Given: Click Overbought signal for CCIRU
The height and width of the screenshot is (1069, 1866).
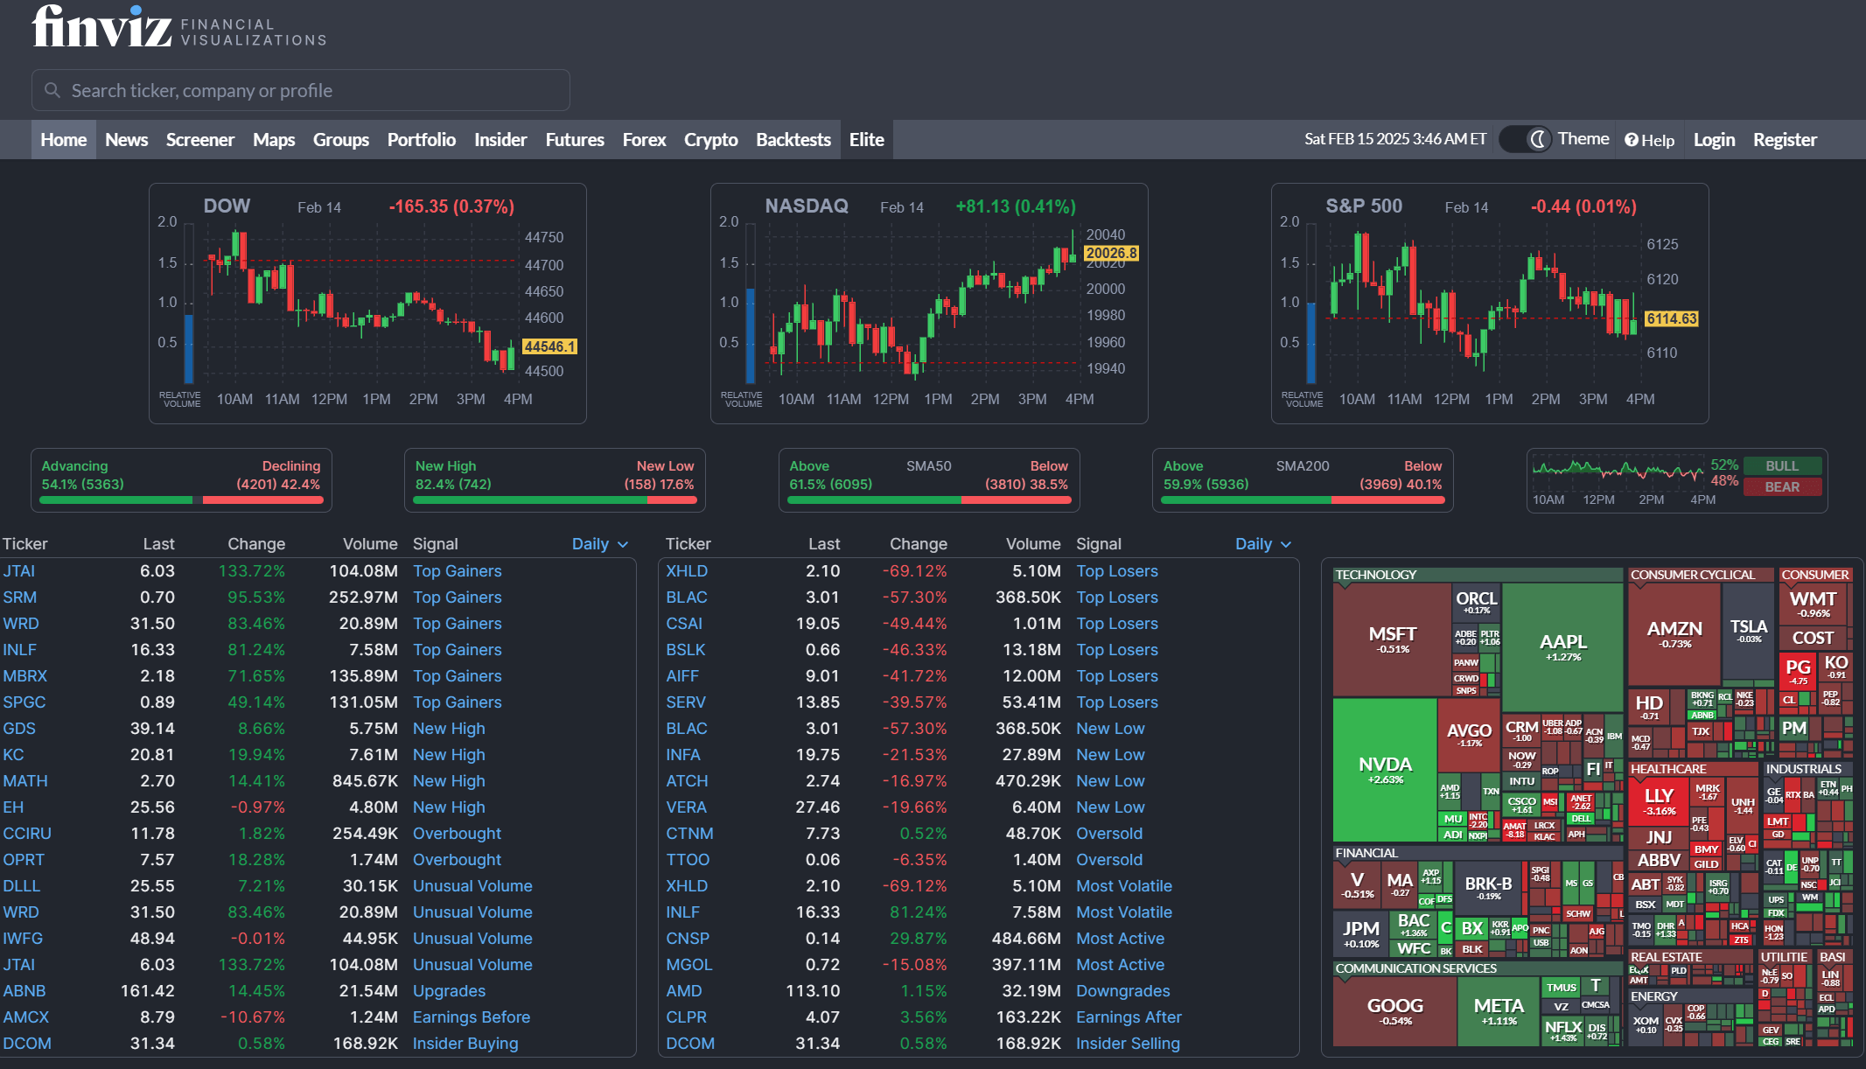Looking at the screenshot, I should tap(457, 834).
